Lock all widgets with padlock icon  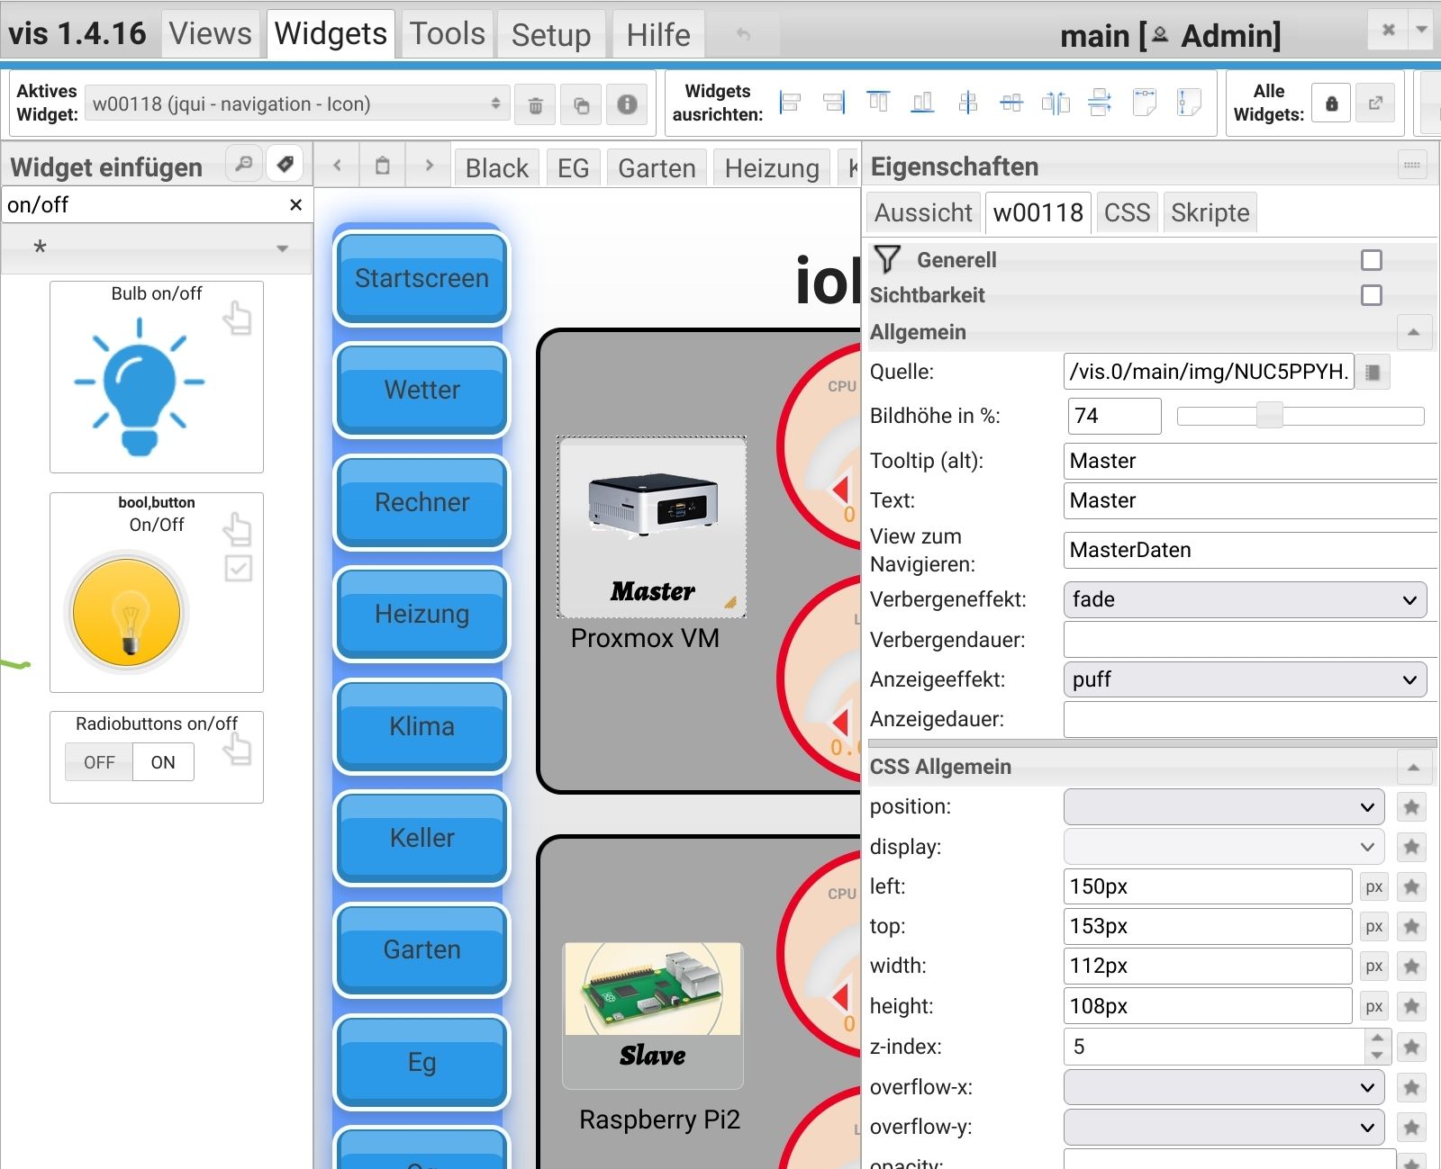[x=1331, y=103]
